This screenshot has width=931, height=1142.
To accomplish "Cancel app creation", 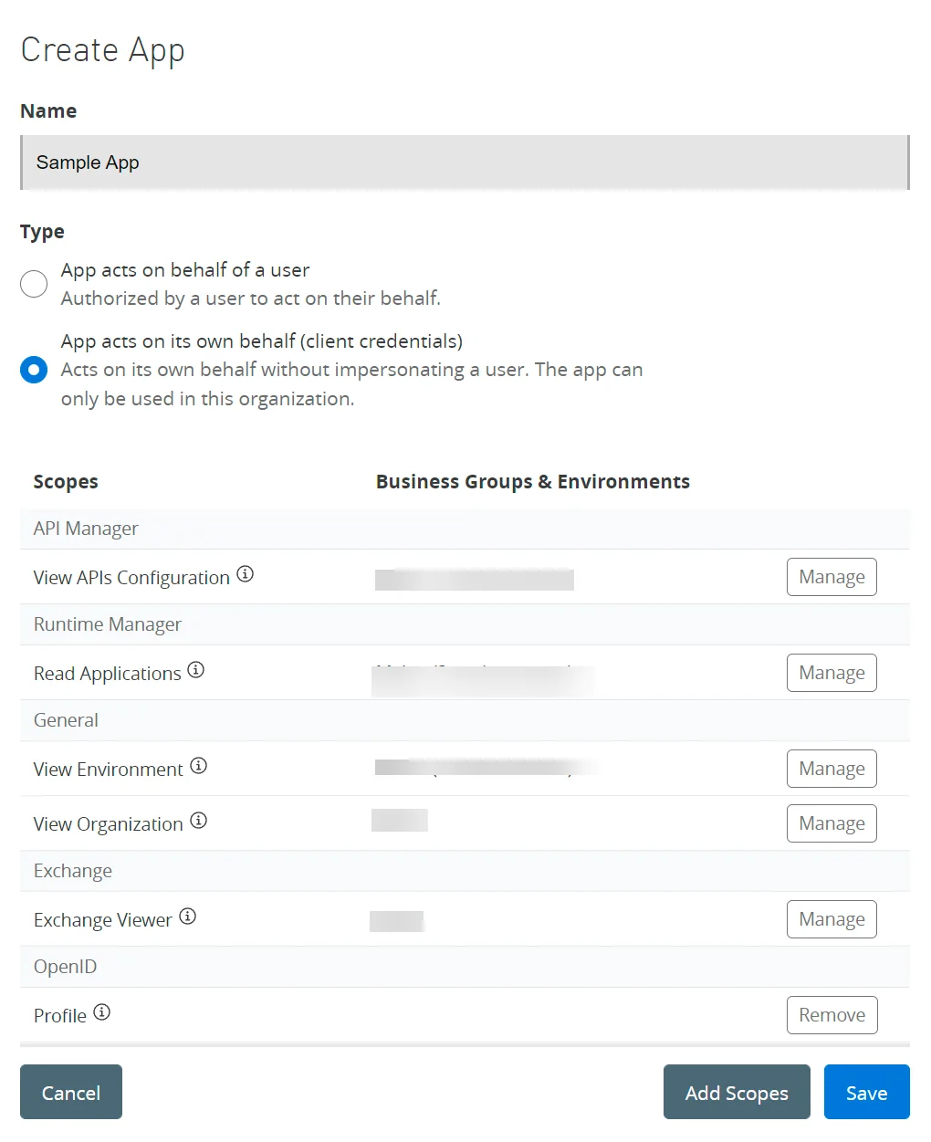I will (x=71, y=1092).
